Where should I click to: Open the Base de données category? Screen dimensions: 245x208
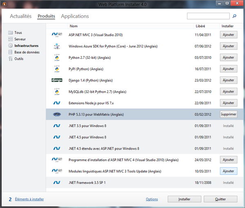point(27,52)
